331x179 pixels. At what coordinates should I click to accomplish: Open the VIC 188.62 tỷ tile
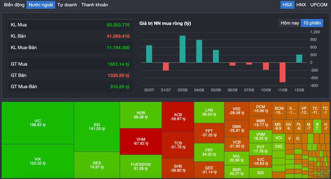[38, 123]
